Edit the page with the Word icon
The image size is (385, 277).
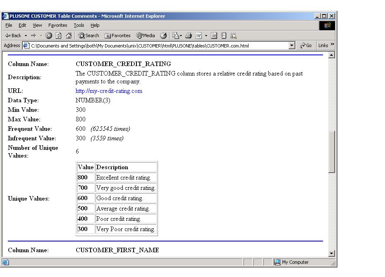(x=198, y=36)
